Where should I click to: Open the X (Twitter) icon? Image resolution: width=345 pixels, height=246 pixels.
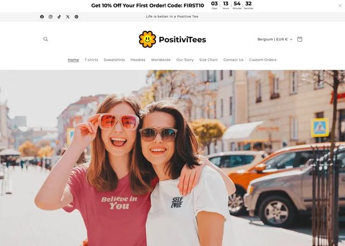coord(68,17)
